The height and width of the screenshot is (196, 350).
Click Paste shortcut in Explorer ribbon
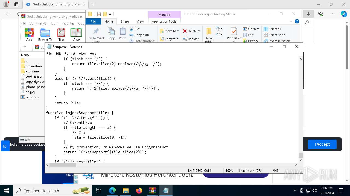point(142,41)
